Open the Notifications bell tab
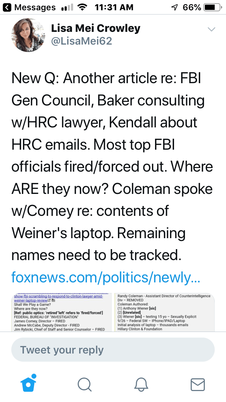Image resolution: width=226 pixels, height=402 pixels. point(141,384)
